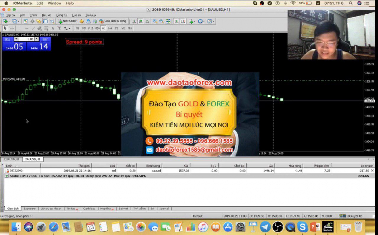Click the Market Watch icon
This screenshot has height=235, width=378.
point(26,21)
